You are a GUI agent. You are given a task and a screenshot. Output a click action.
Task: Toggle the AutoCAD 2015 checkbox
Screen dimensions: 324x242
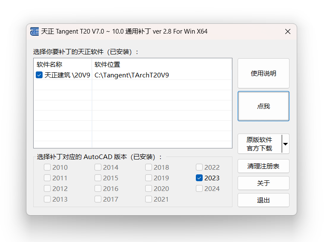pyautogui.click(x=98, y=178)
